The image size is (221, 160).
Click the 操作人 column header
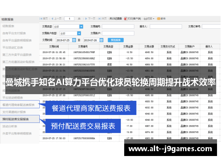pos(209,46)
